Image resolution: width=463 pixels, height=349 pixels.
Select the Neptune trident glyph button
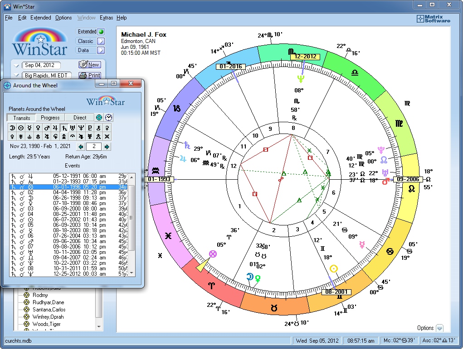81,128
